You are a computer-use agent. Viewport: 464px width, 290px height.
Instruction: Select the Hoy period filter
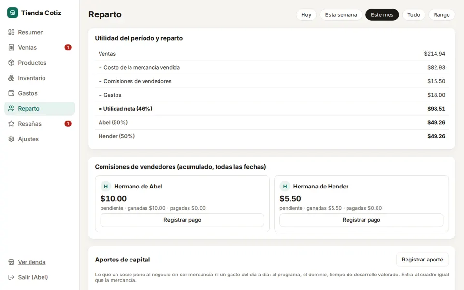306,15
